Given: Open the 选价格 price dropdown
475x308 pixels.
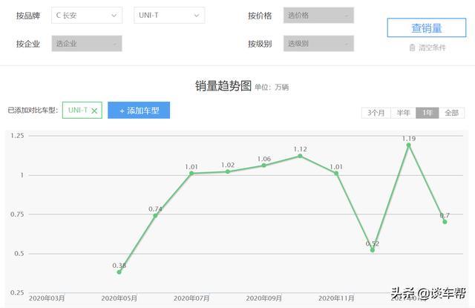Looking at the screenshot, I should (x=318, y=16).
